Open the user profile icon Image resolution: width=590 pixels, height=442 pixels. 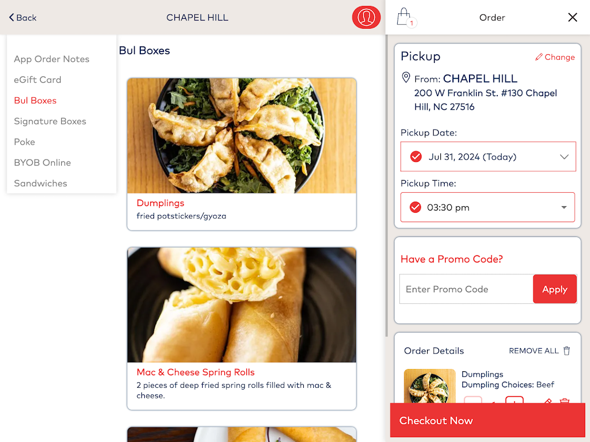pos(366,17)
